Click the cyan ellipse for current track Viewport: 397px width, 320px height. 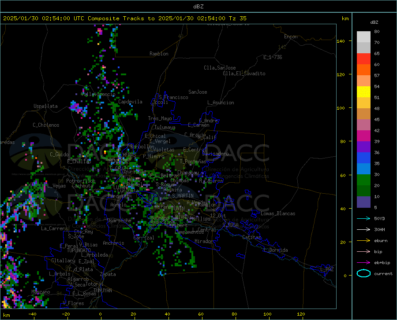click(x=363, y=273)
